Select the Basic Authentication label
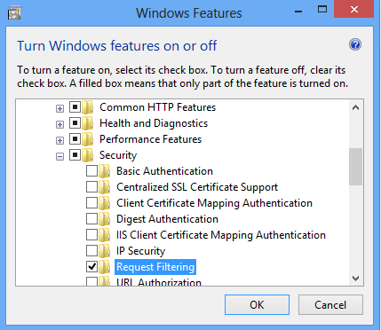The height and width of the screenshot is (330, 381). (164, 171)
